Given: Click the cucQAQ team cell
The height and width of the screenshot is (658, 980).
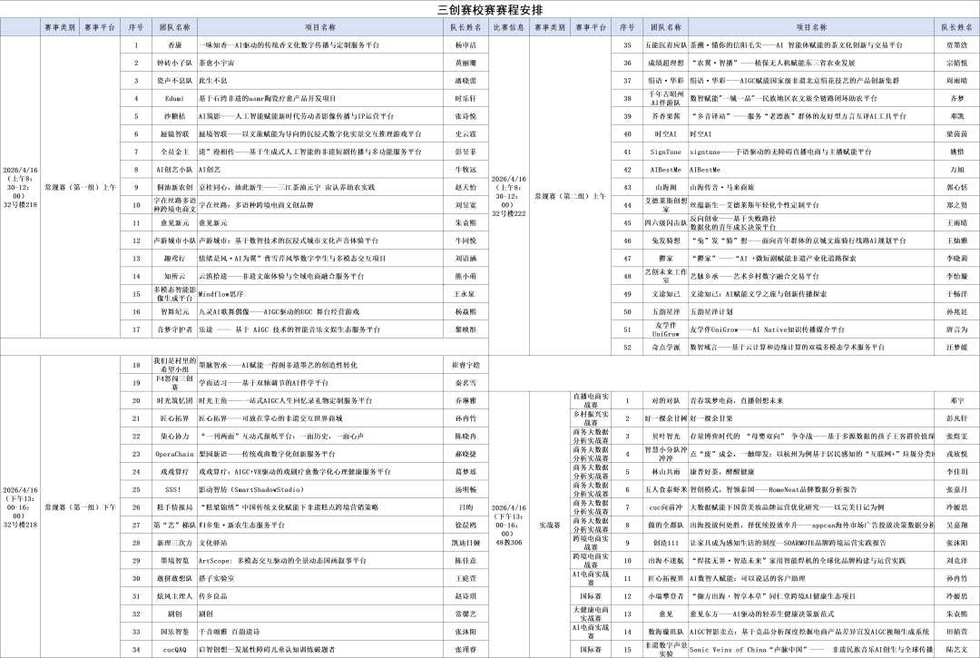Looking at the screenshot, I should coord(174,650).
